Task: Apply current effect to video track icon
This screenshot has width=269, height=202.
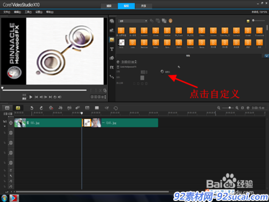Action: (158, 21)
